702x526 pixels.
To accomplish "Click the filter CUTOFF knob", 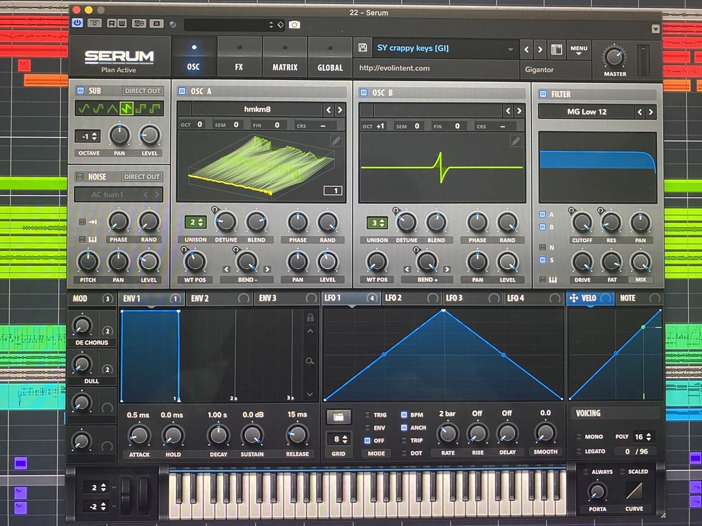I will pos(581,222).
